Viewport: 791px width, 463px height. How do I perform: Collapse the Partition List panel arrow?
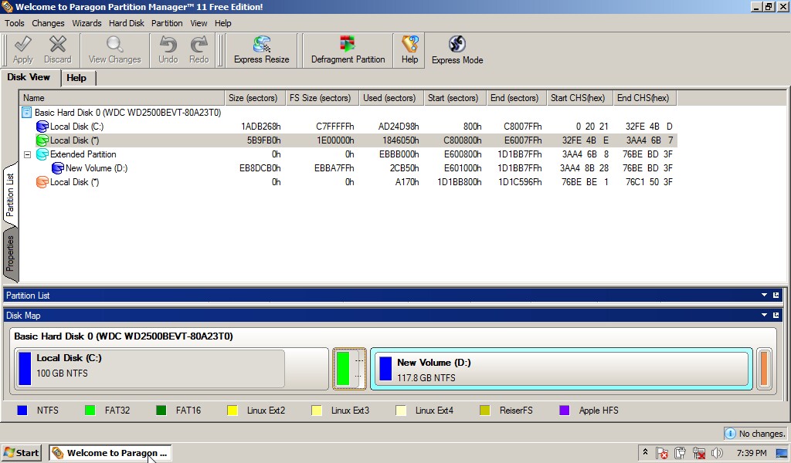[x=764, y=296]
